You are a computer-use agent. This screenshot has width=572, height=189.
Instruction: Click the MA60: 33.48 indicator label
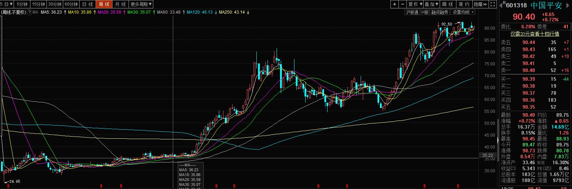pos(169,12)
